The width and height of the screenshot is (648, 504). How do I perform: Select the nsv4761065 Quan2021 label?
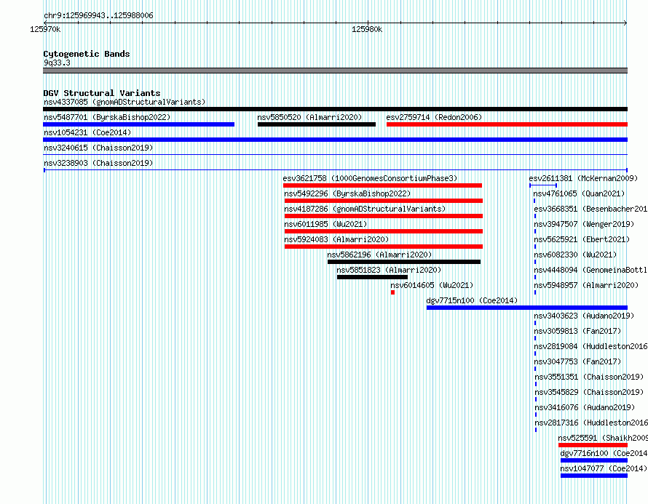point(579,193)
